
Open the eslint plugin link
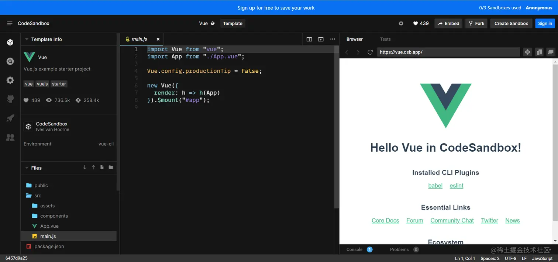(457, 186)
